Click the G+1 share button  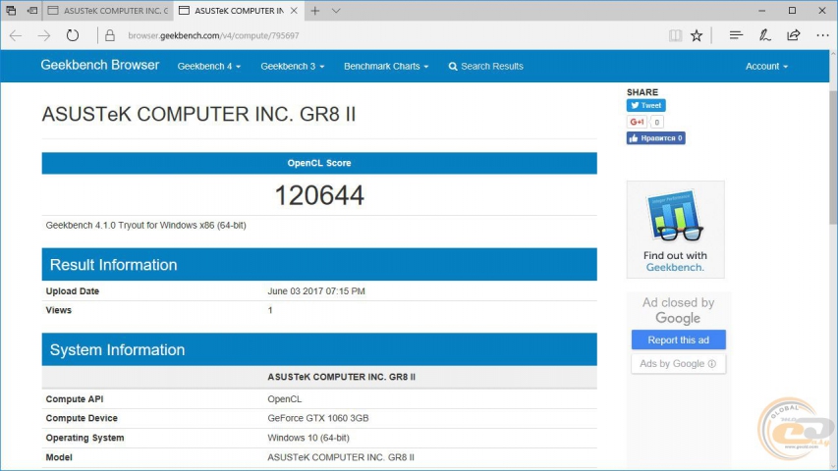(x=637, y=122)
